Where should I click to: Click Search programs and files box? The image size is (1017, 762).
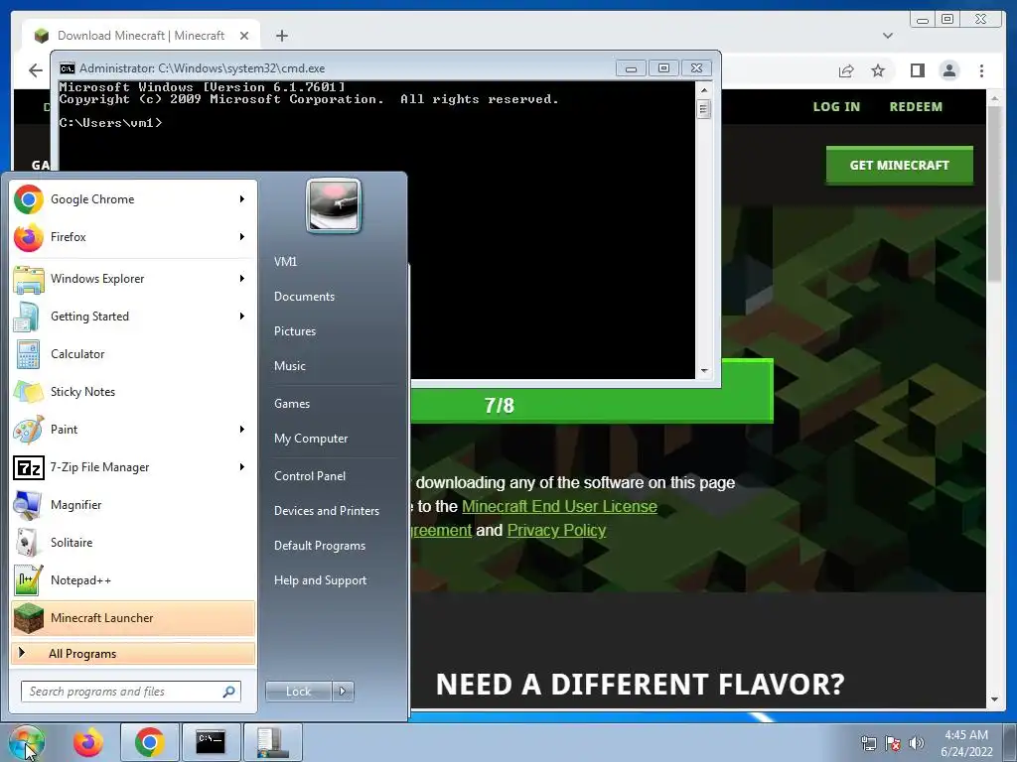[130, 692]
